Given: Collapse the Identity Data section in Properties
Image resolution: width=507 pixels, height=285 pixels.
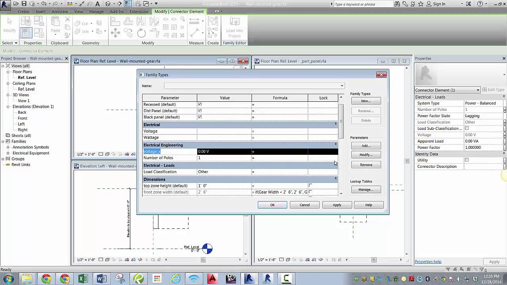Looking at the screenshot, I should (504, 154).
